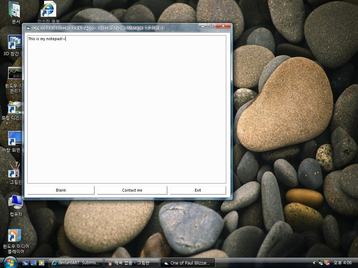Click the One of Paul Blizzar... taskbar button
This screenshot has width=358, height=268.
tap(188, 263)
